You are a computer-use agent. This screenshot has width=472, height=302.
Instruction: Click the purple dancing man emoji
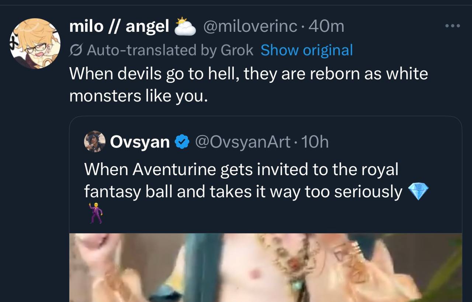point(95,213)
